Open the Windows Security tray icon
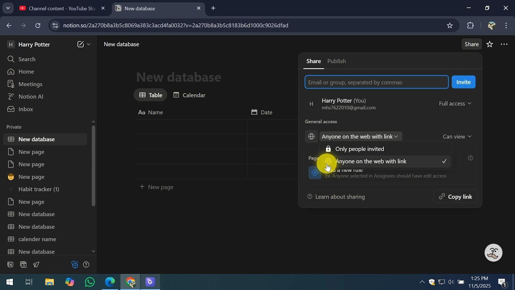Viewport: 515px width, 290px height. pos(432,282)
